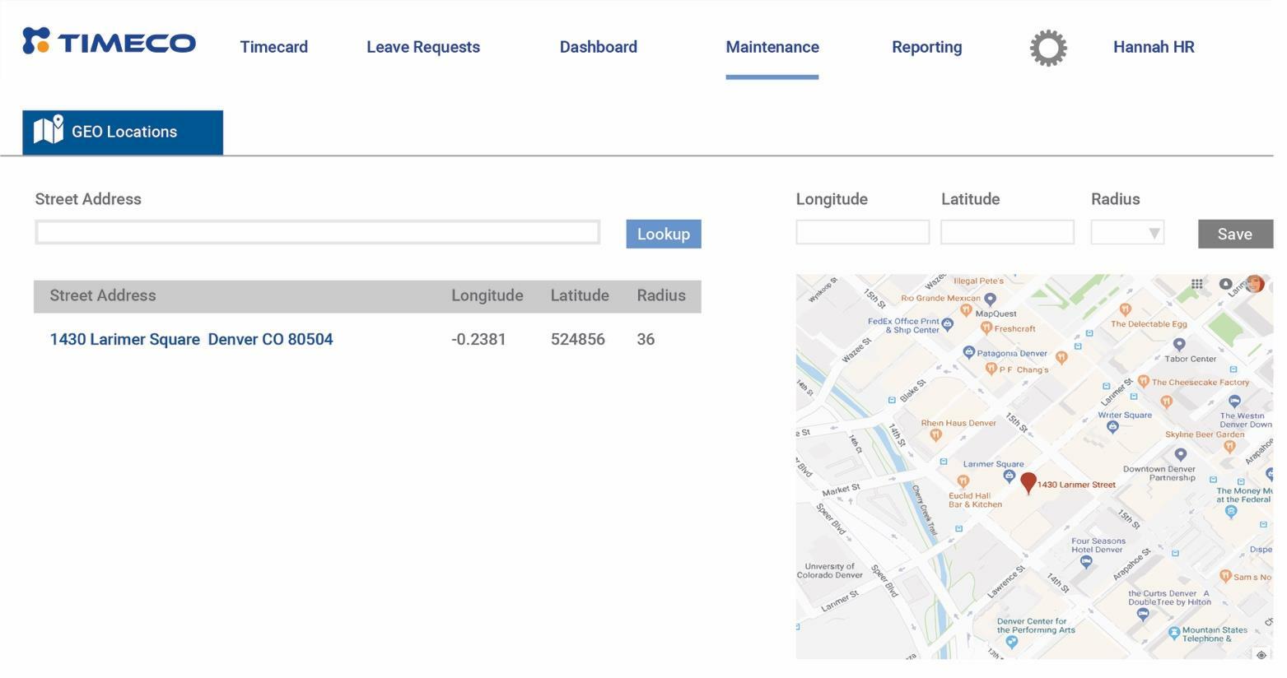The width and height of the screenshot is (1287, 678).
Task: Click the settings gear icon in the navigation bar
Action: pos(1047,47)
